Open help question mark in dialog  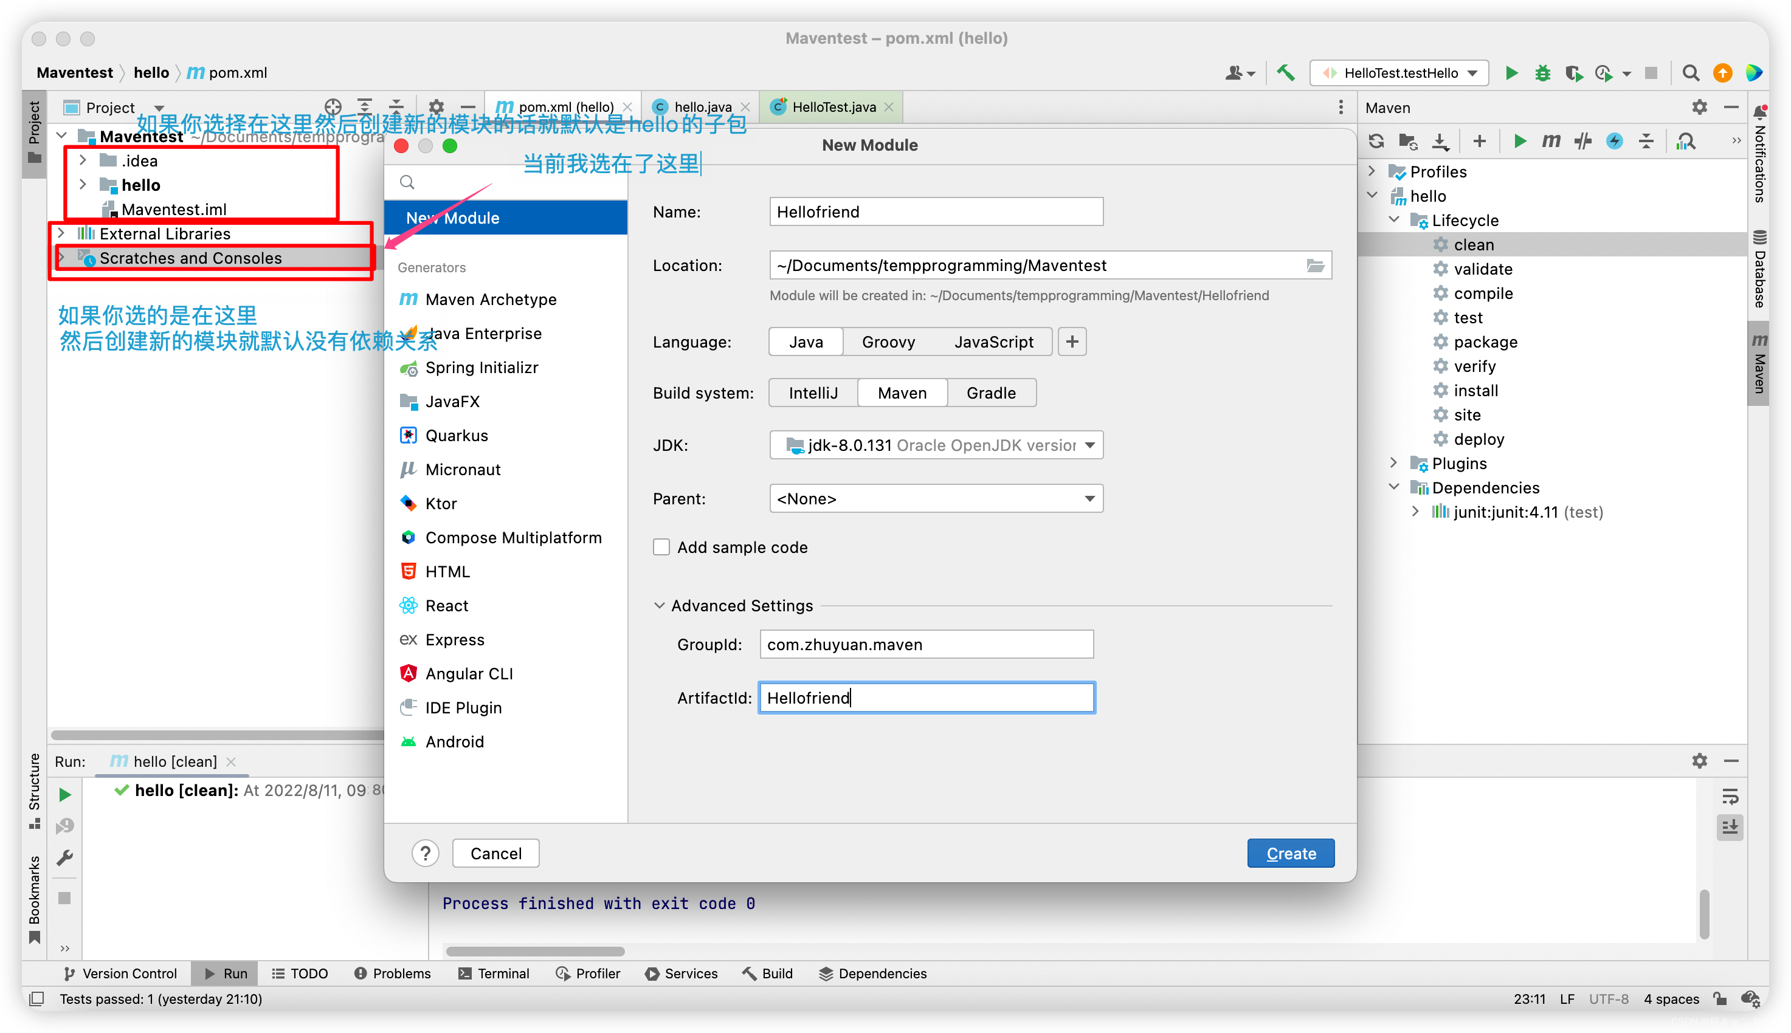pyautogui.click(x=425, y=853)
